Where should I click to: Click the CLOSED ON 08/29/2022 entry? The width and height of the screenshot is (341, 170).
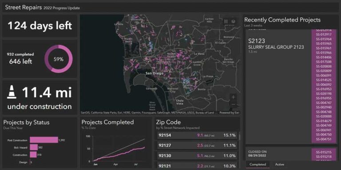click(258, 154)
